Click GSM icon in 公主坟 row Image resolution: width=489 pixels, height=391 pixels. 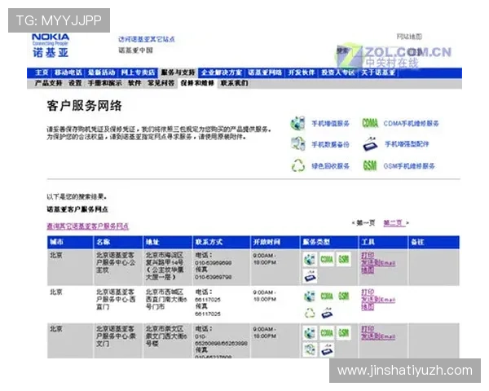coord(344,259)
